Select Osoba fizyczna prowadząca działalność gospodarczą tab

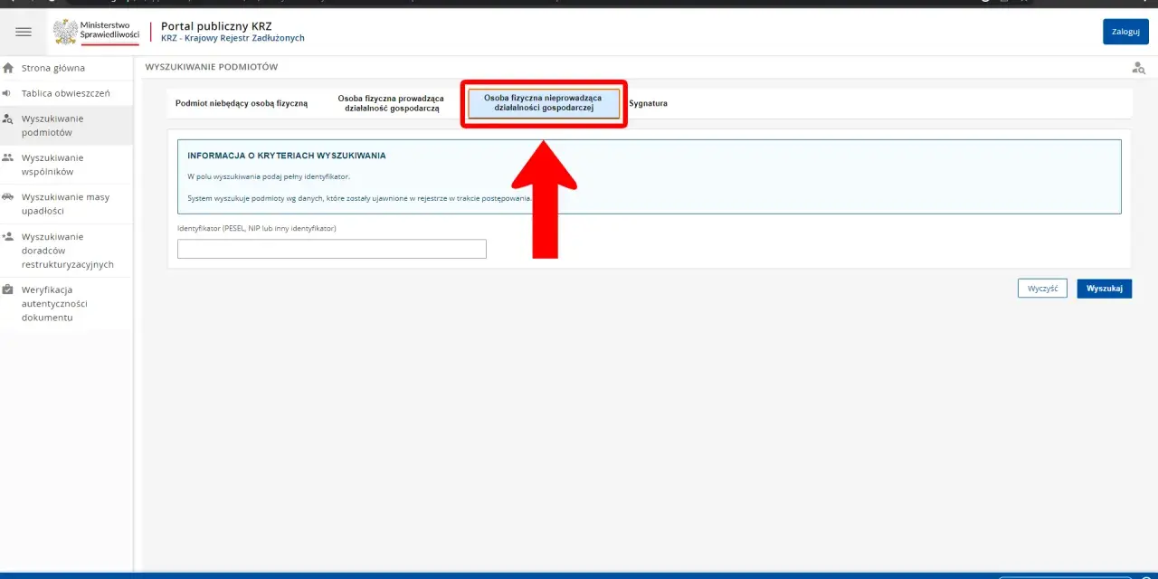391,103
